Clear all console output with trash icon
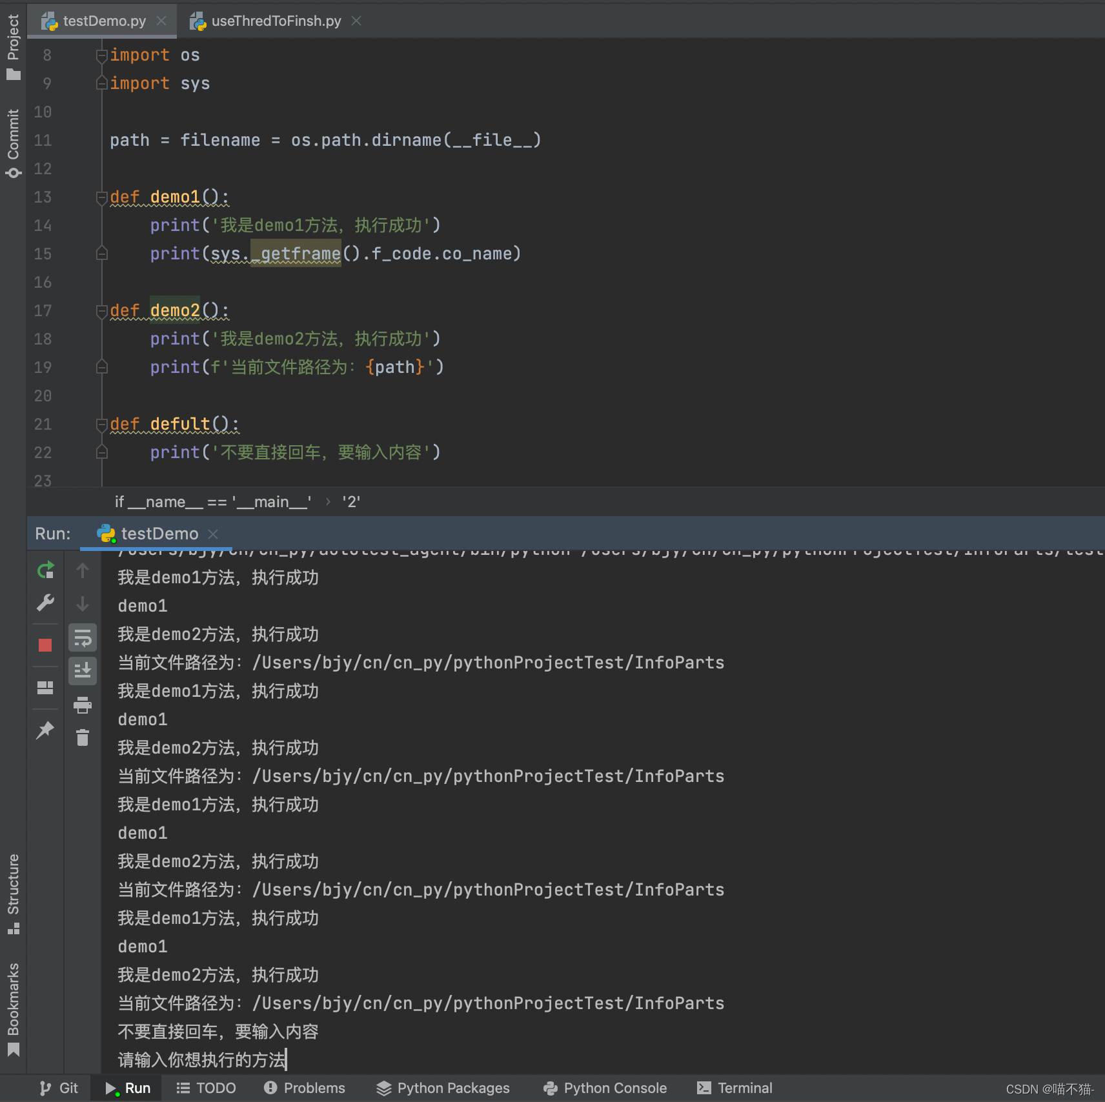Image resolution: width=1105 pixels, height=1102 pixels. [x=83, y=737]
